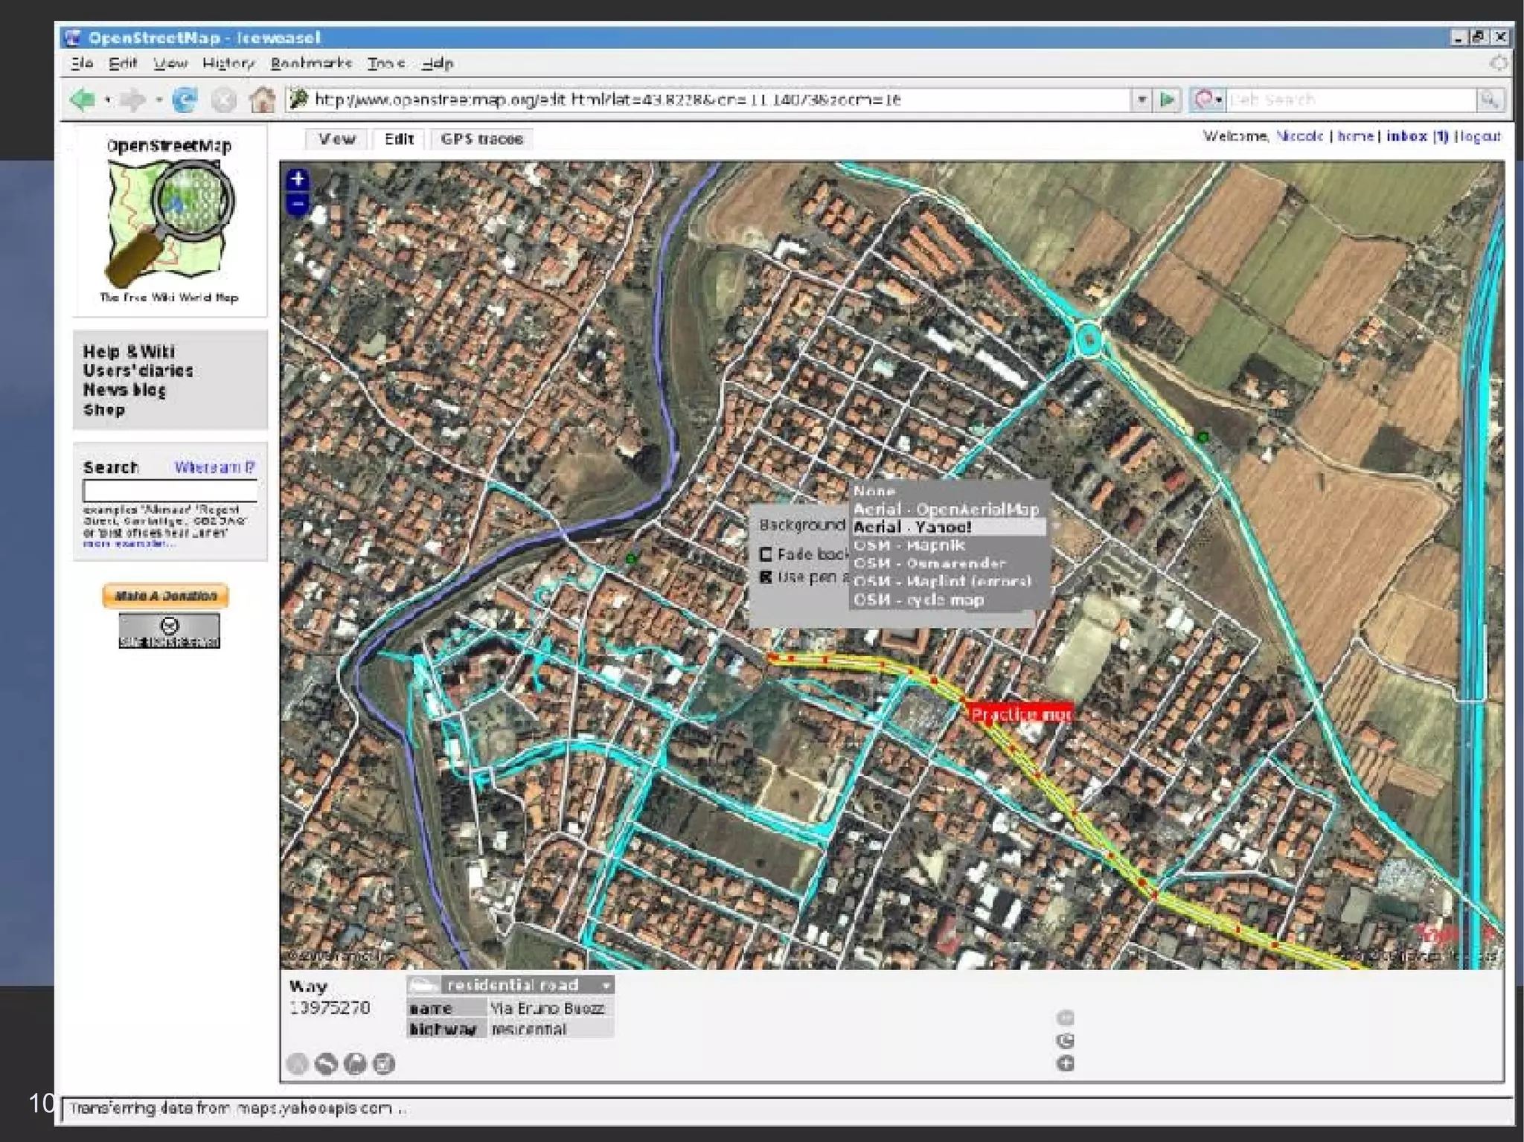Zoom in the map with plus button
Viewport: 1524px width, 1142px height.
point(298,179)
